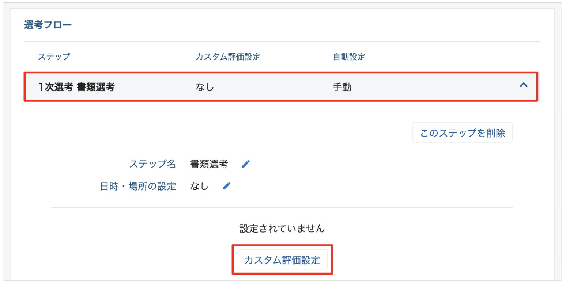566x284 pixels.
Task: Click the ステップ column header
Action: (54, 57)
